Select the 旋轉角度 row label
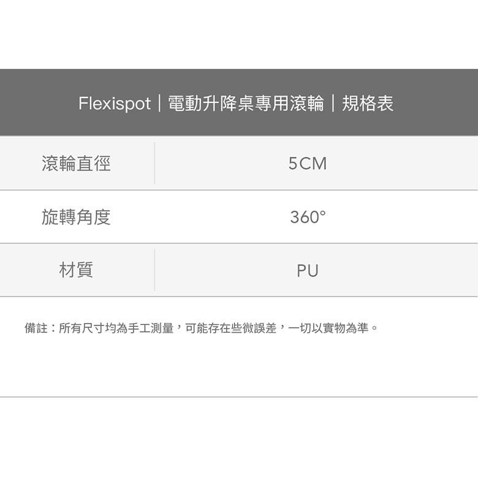Screen dimensions: 478x478 (77, 217)
